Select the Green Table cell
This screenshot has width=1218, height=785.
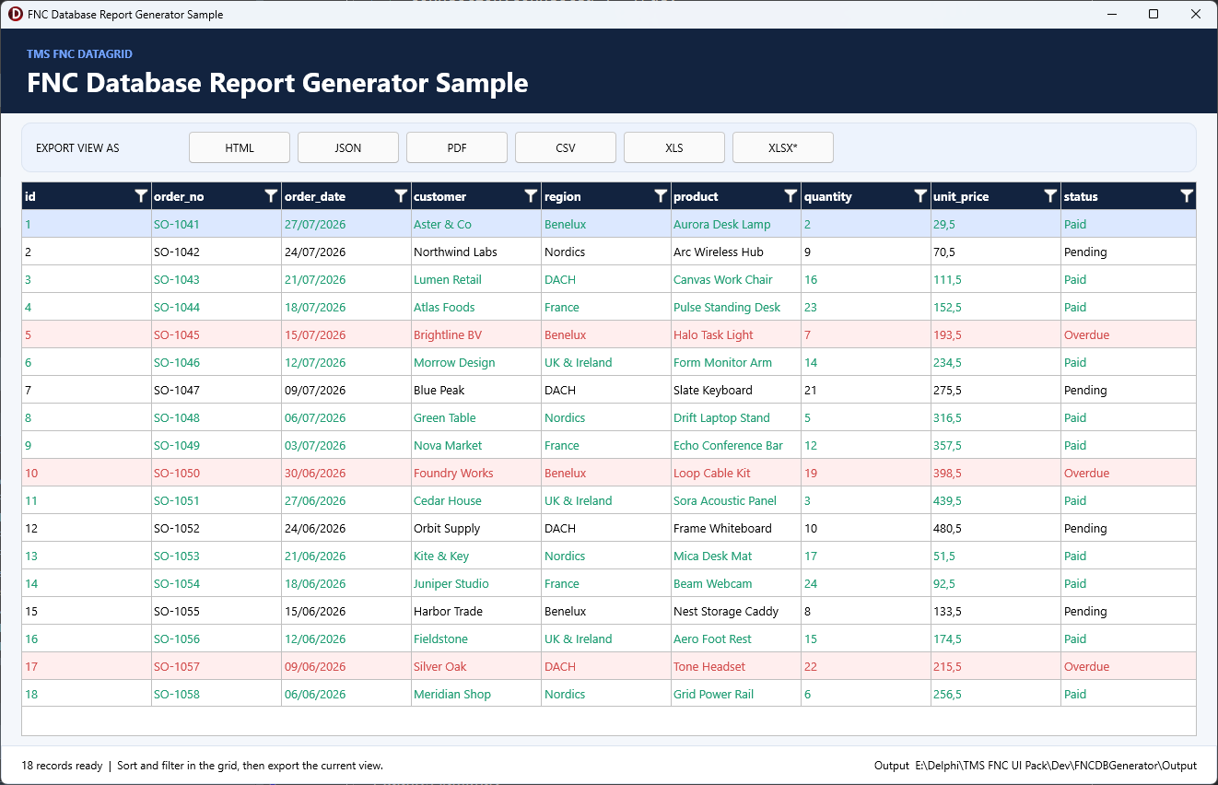476,417
